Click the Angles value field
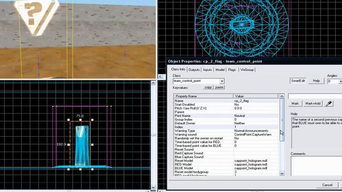 (333, 81)
